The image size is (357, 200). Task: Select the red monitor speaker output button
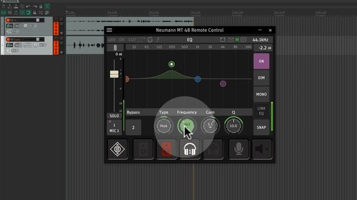166,149
